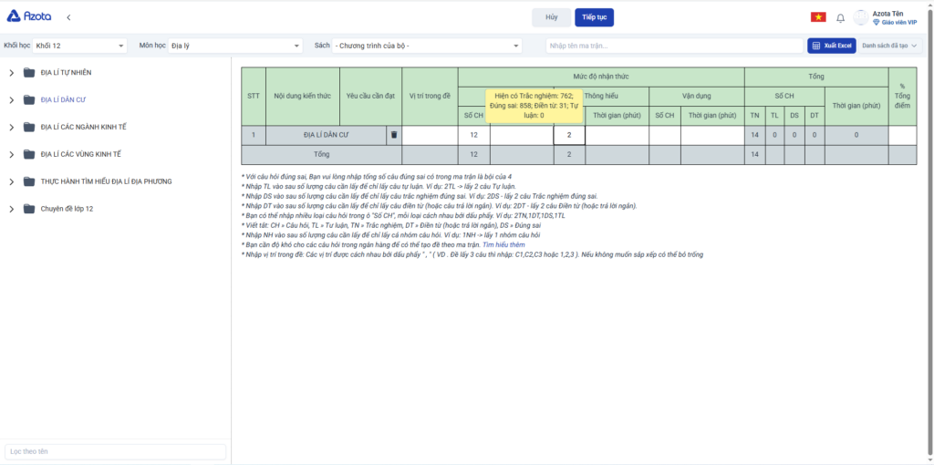Click the ĐỊA LÍ TỰ NHIÊN folder icon
This screenshot has width=934, height=465.
(29, 73)
